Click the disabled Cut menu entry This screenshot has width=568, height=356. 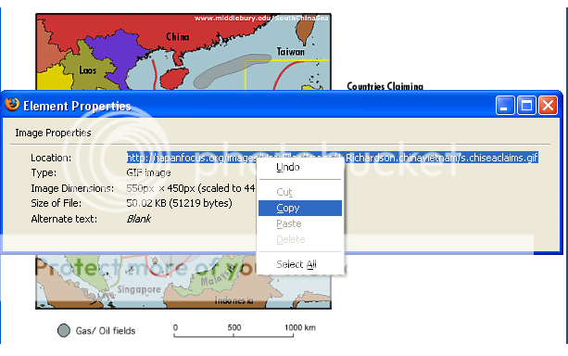(x=300, y=192)
